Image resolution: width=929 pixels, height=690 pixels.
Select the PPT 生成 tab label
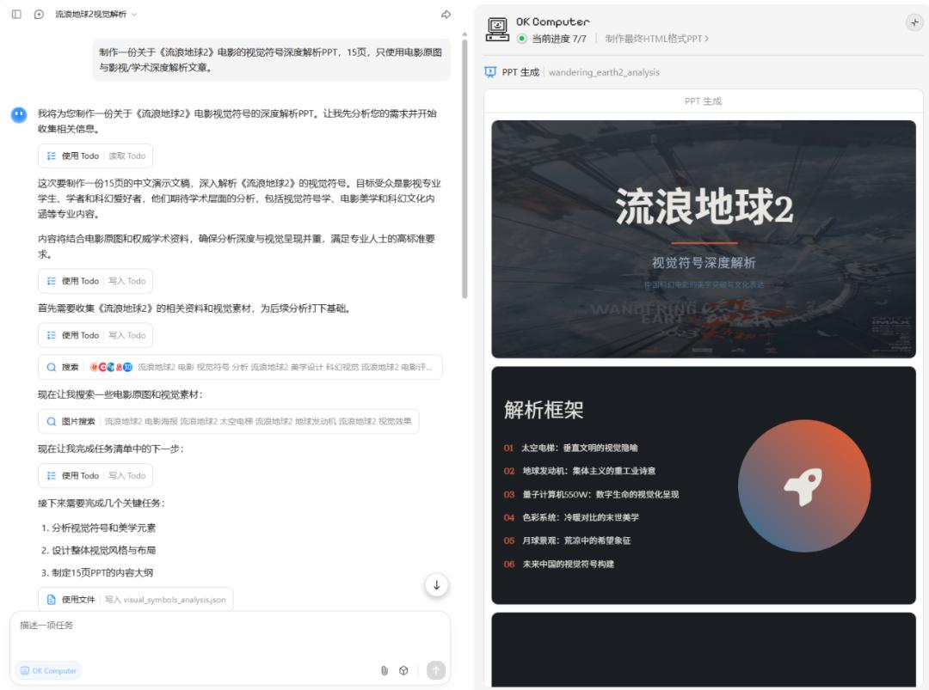(x=520, y=72)
